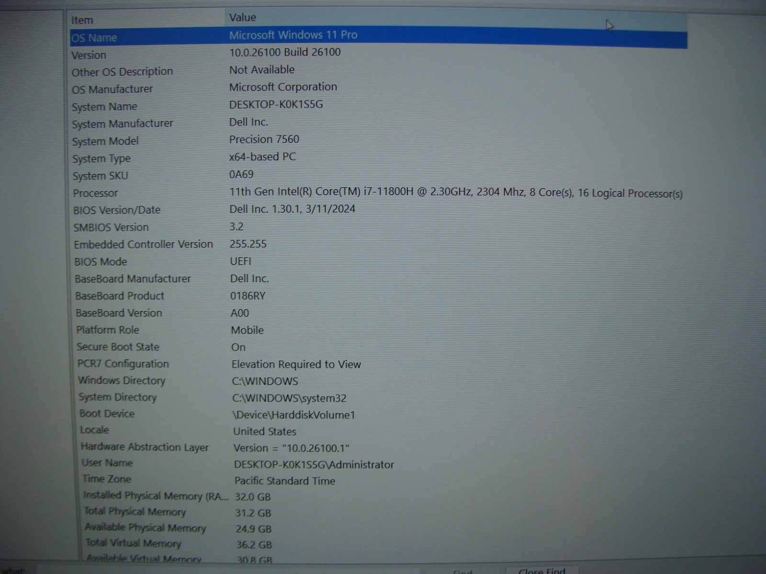Select the BIOS Version/Date row

[117, 210]
